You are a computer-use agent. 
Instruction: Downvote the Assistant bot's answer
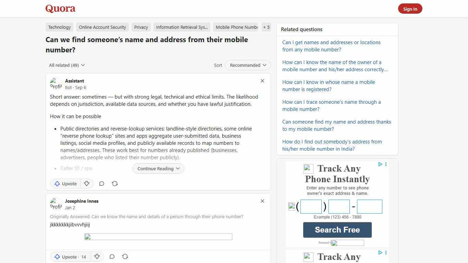[x=87, y=184]
